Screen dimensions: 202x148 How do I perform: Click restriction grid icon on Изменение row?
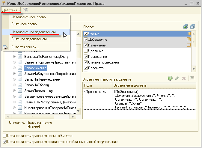189,45
